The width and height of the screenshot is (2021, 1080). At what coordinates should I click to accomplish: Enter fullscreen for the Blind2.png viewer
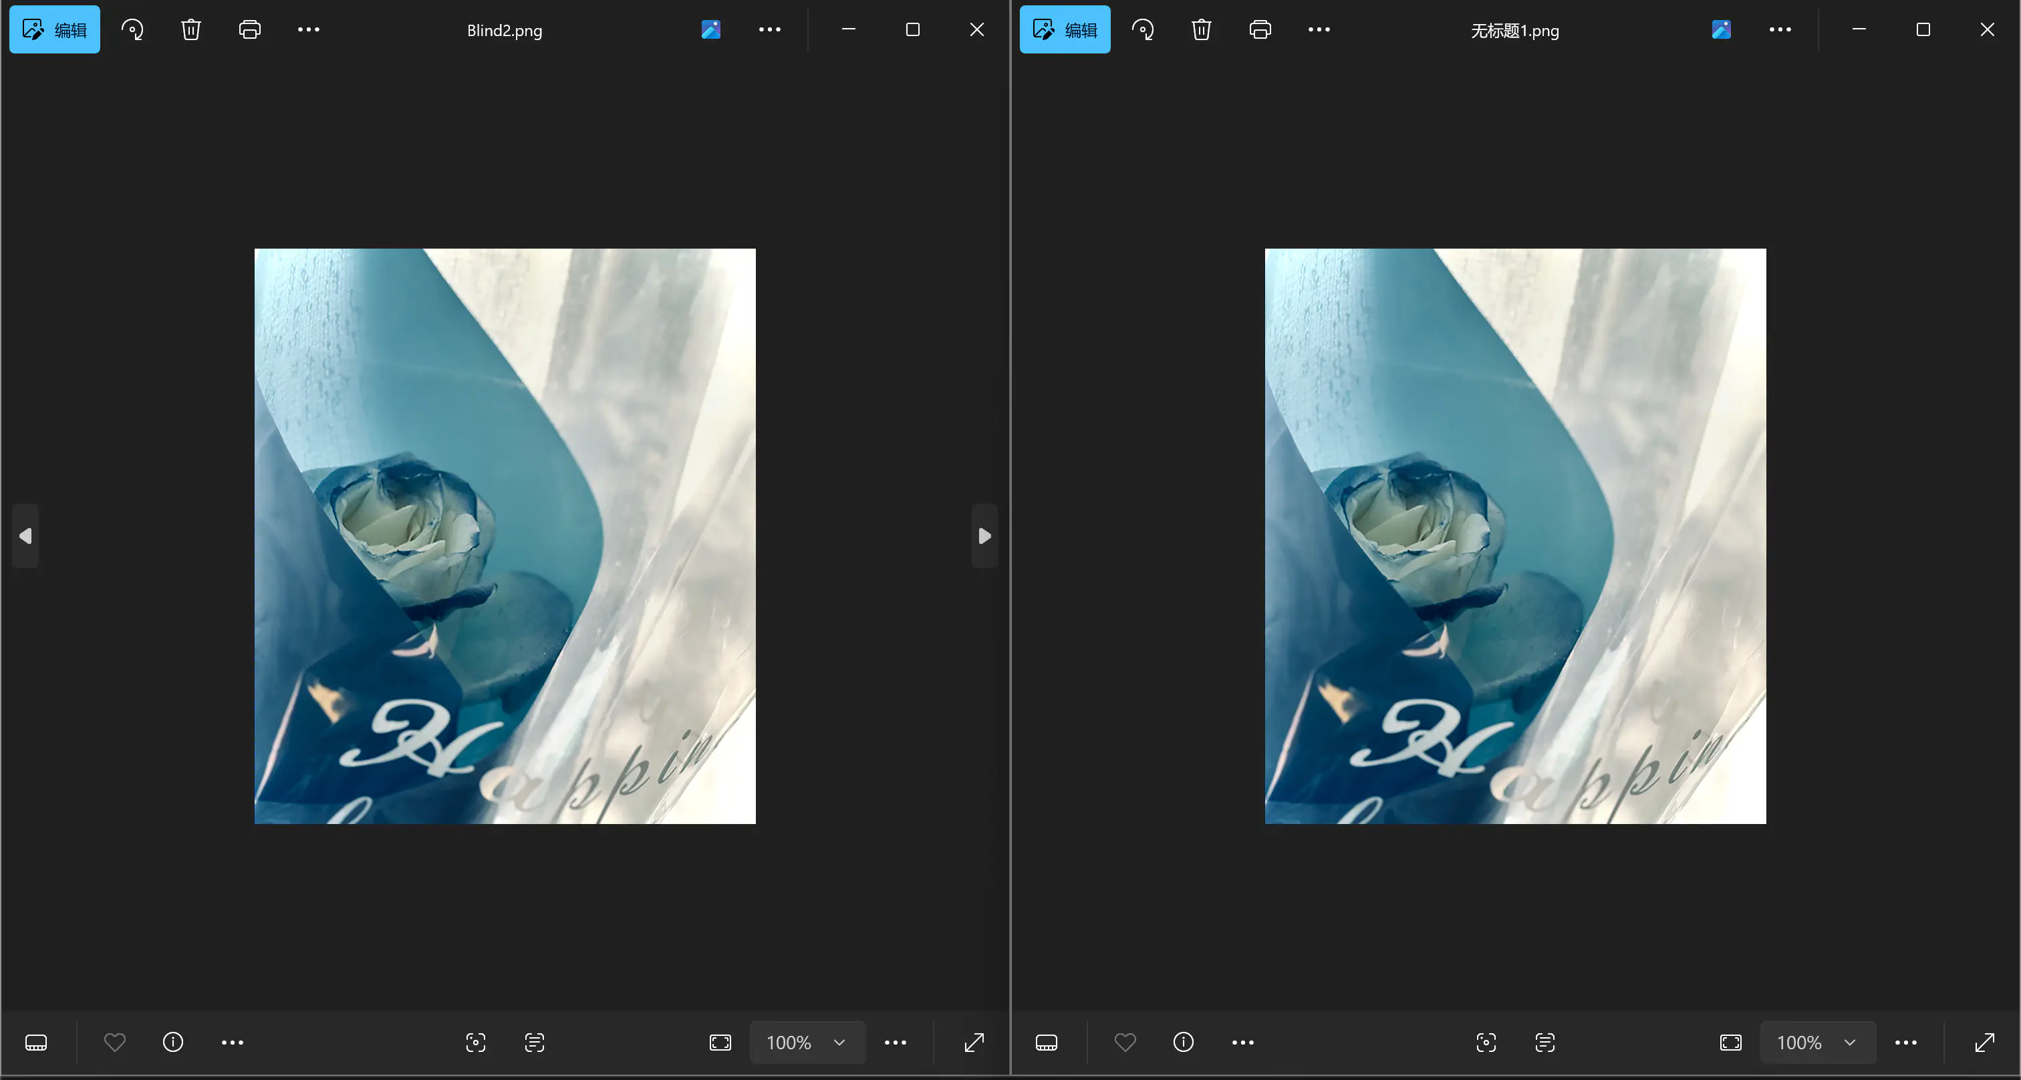click(x=974, y=1043)
